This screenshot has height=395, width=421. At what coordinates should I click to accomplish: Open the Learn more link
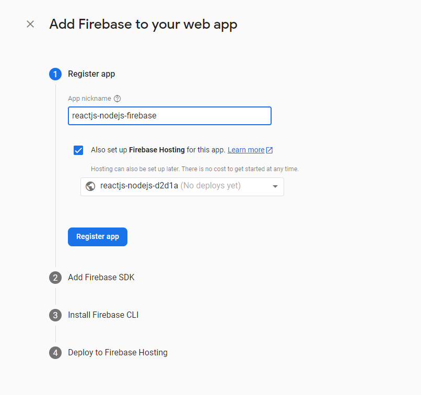246,150
